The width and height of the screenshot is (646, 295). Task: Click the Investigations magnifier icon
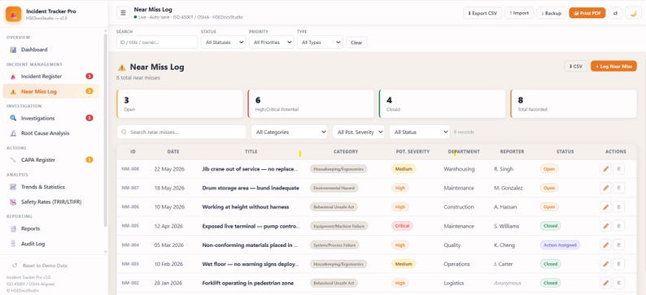(13, 119)
